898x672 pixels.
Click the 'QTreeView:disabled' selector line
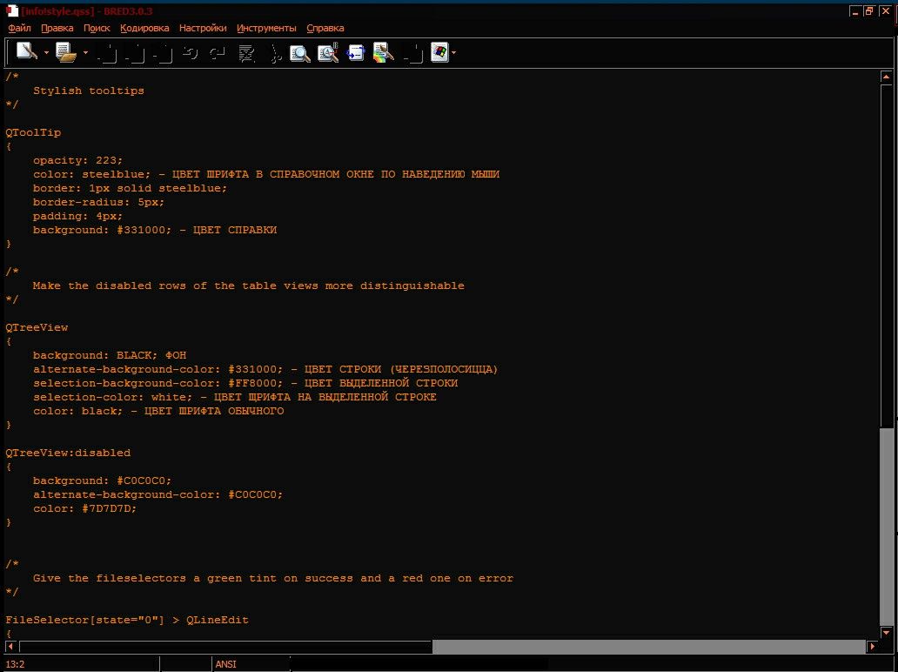[x=68, y=453]
